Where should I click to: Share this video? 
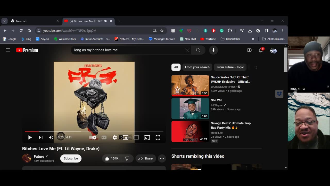(146, 158)
